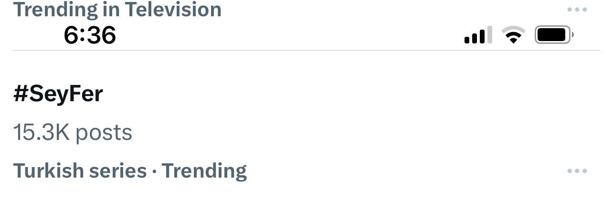613x211 pixels.
Task: Tap the battery indicator icon
Action: (553, 35)
